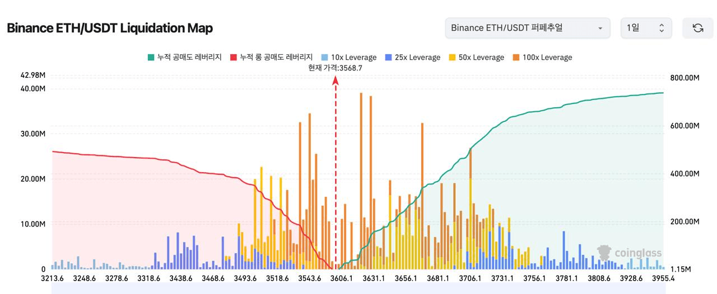Click the 3468.6 price axis label
The image size is (717, 294).
[x=213, y=278]
